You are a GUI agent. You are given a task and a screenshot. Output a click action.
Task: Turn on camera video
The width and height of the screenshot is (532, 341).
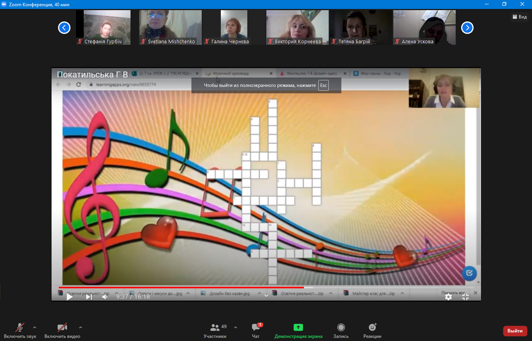(62, 330)
